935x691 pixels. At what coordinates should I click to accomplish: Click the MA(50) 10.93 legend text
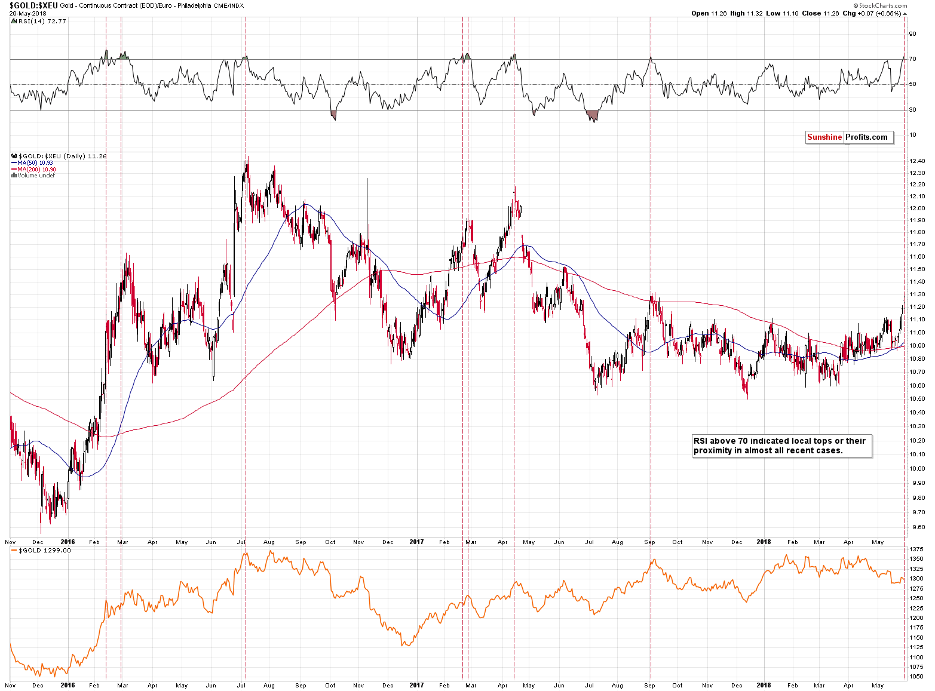tap(35, 163)
